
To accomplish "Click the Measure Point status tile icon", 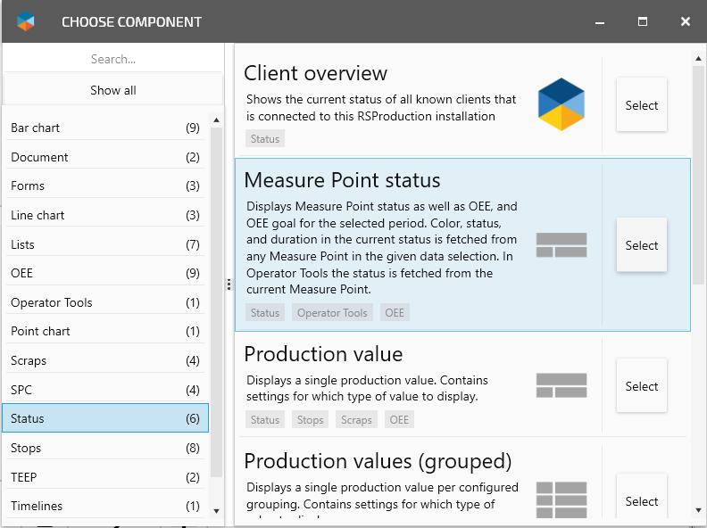I will [x=561, y=245].
